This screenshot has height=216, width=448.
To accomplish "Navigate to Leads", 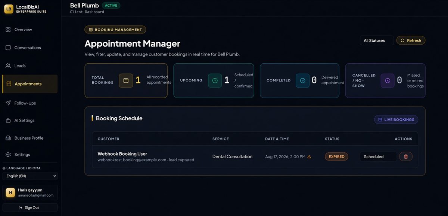I will pyautogui.click(x=30, y=66).
